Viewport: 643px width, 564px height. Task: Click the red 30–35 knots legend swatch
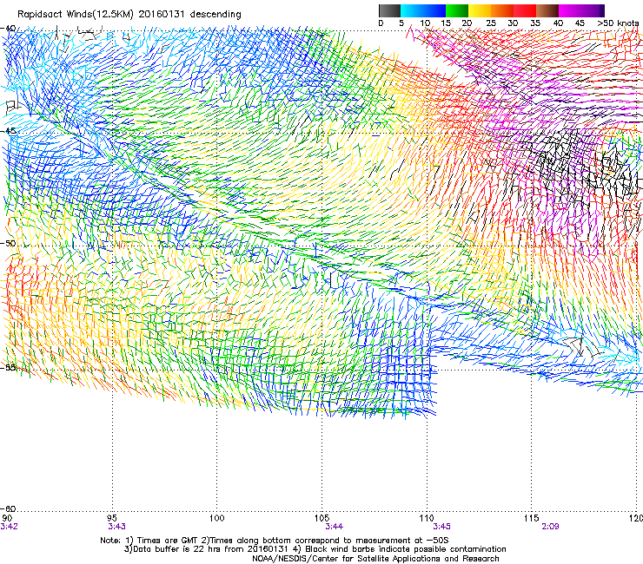coord(526,10)
